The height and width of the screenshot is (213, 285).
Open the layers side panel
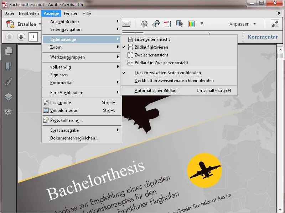click(x=9, y=97)
